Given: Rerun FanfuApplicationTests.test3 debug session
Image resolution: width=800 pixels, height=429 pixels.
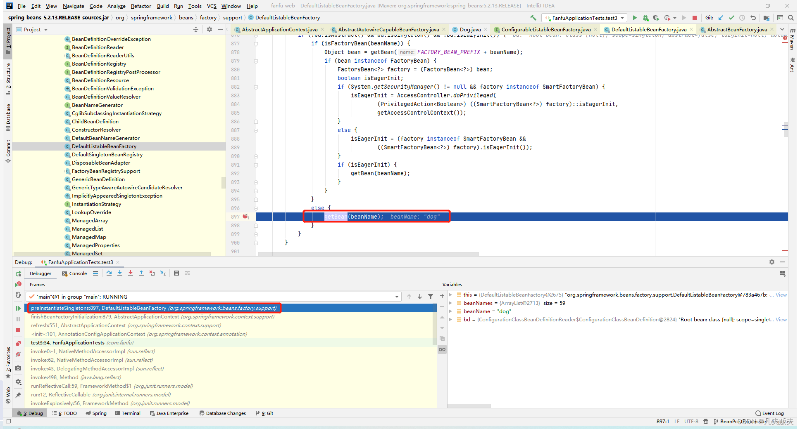Looking at the screenshot, I should (18, 273).
